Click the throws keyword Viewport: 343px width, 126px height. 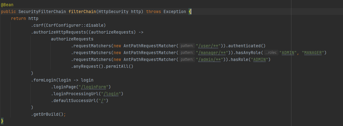[x=154, y=12]
